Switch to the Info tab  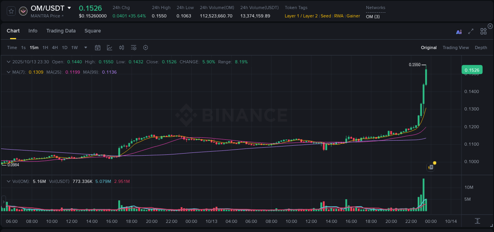tap(33, 31)
